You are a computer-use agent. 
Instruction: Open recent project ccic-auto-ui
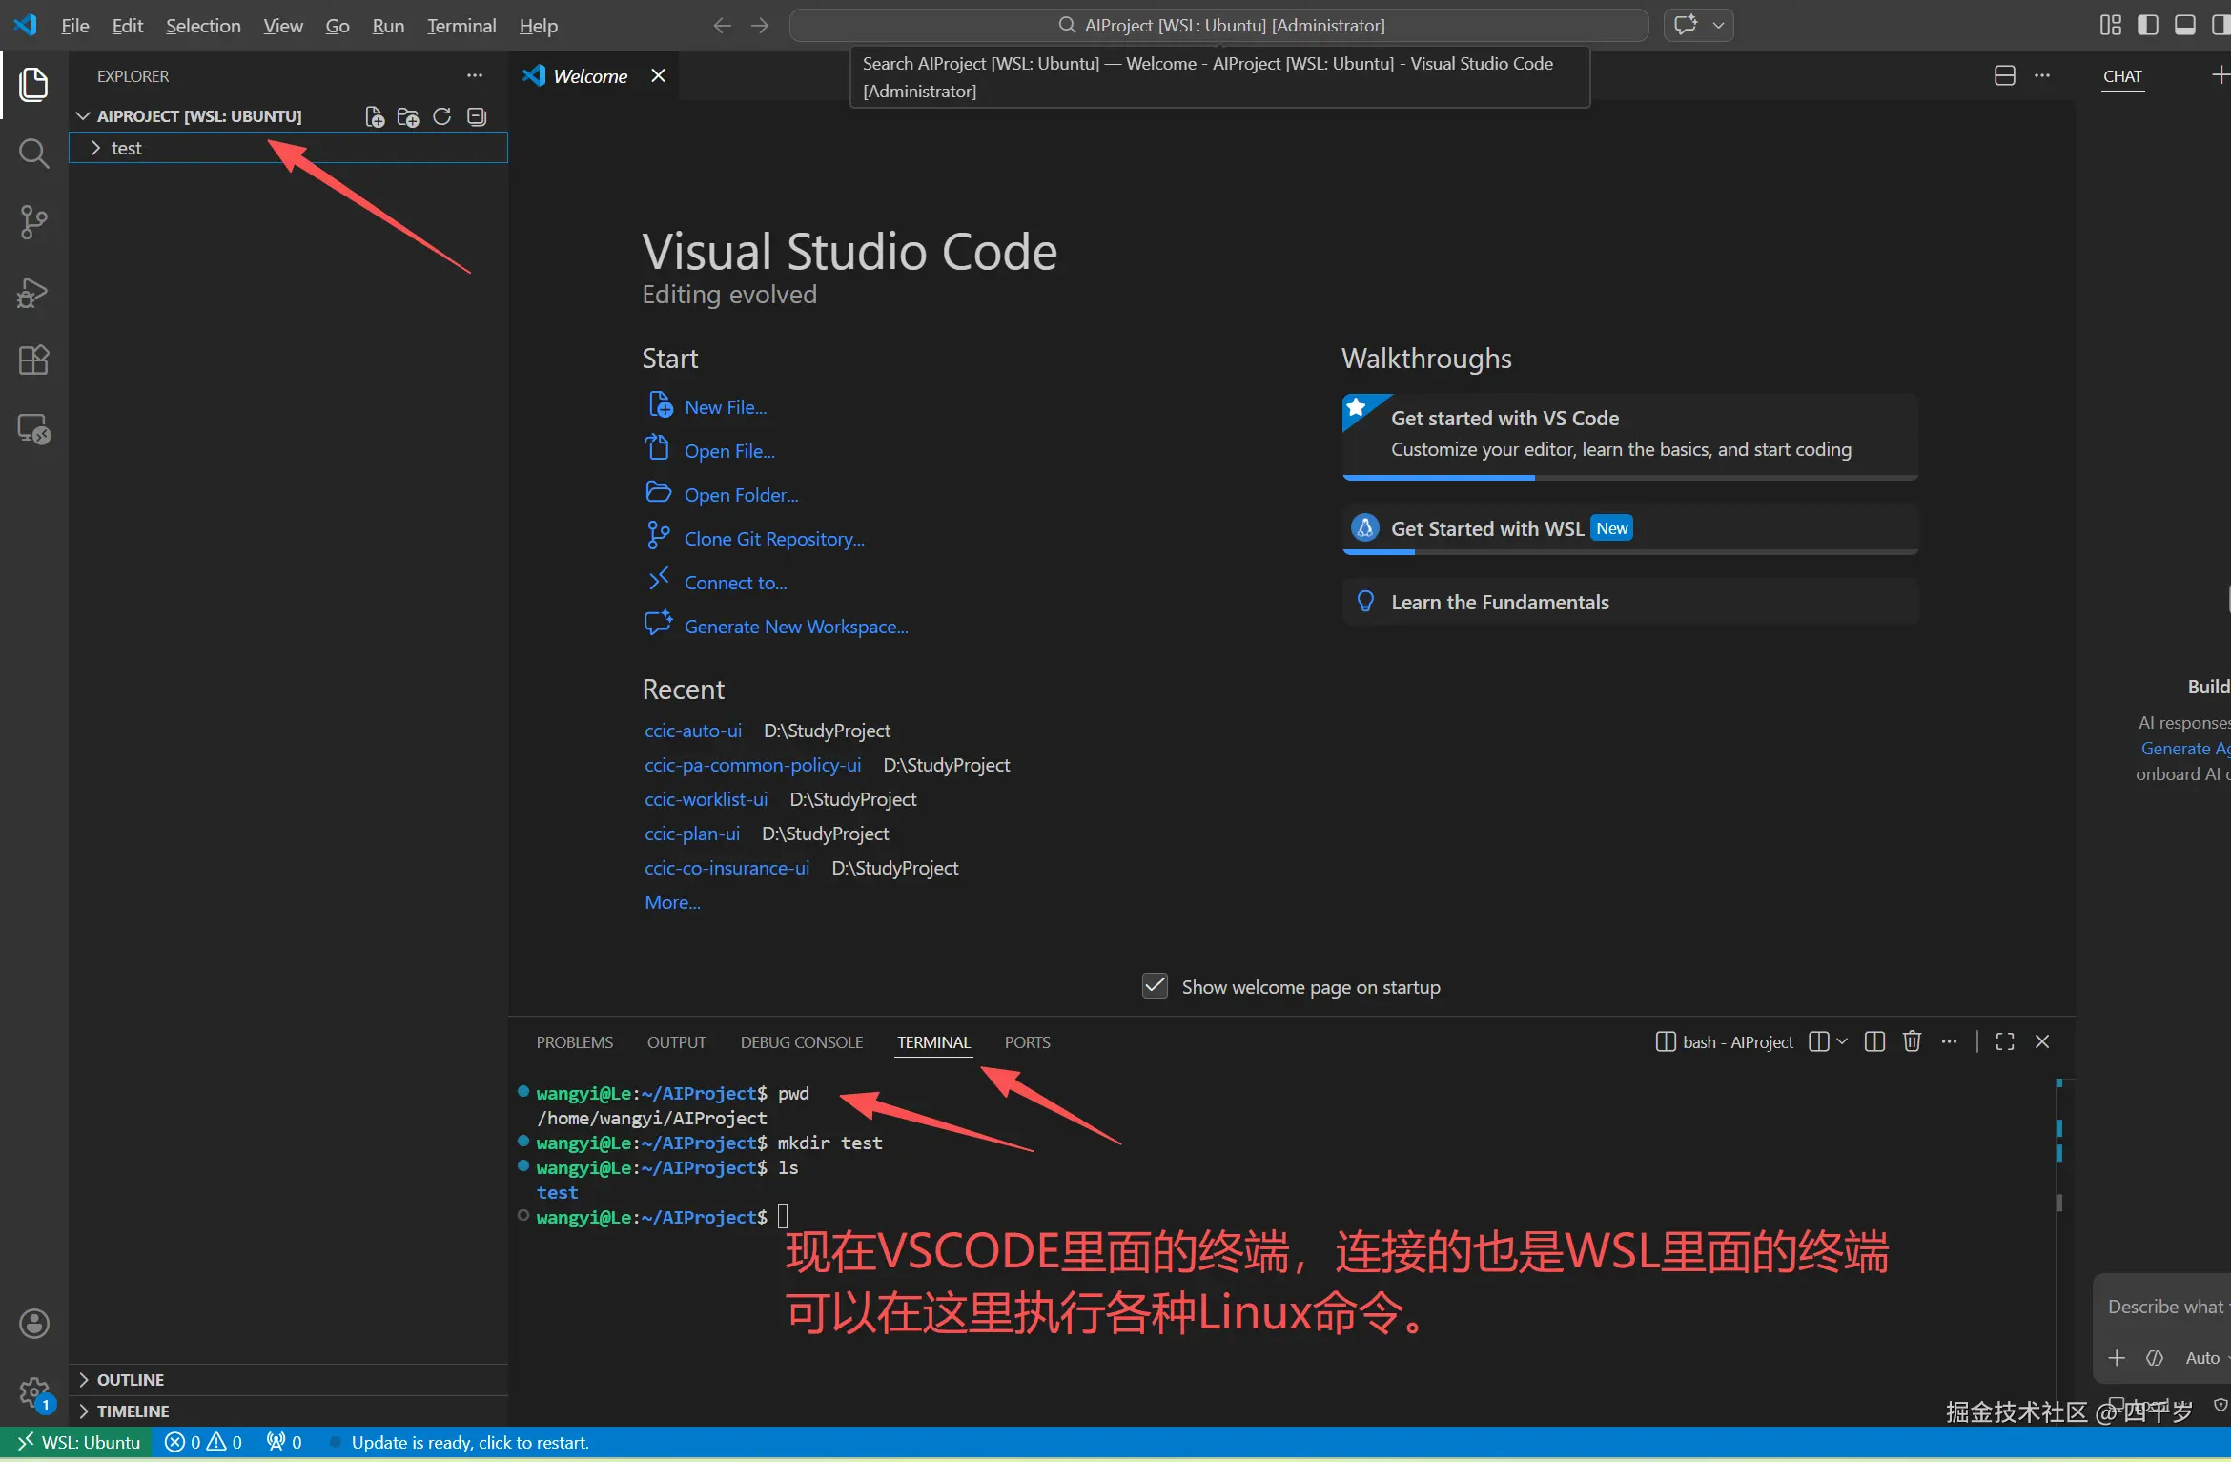tap(692, 731)
